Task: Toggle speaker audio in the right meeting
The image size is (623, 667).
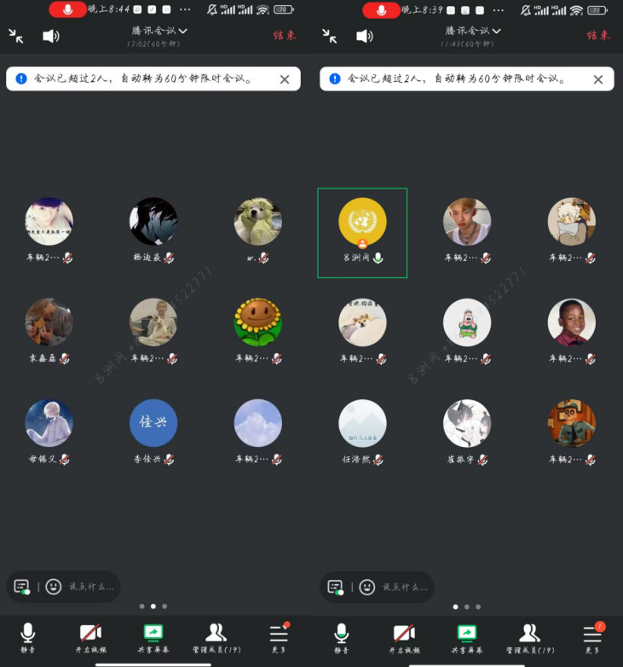Action: point(365,36)
